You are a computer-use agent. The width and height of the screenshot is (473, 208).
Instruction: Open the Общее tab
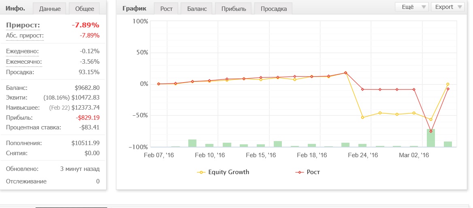click(85, 9)
